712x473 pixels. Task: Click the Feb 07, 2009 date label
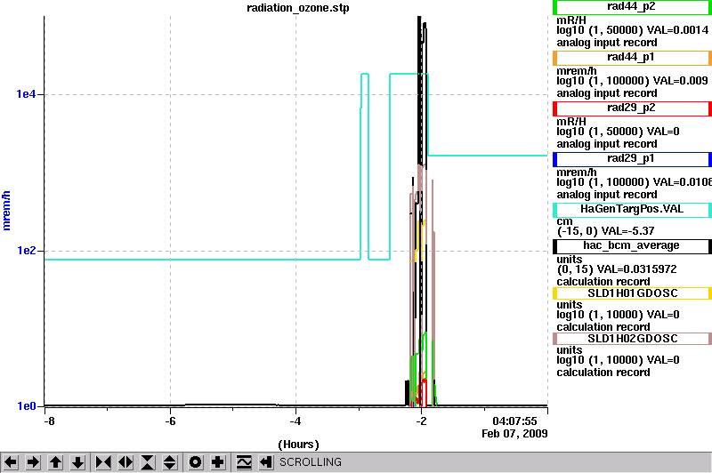[514, 434]
